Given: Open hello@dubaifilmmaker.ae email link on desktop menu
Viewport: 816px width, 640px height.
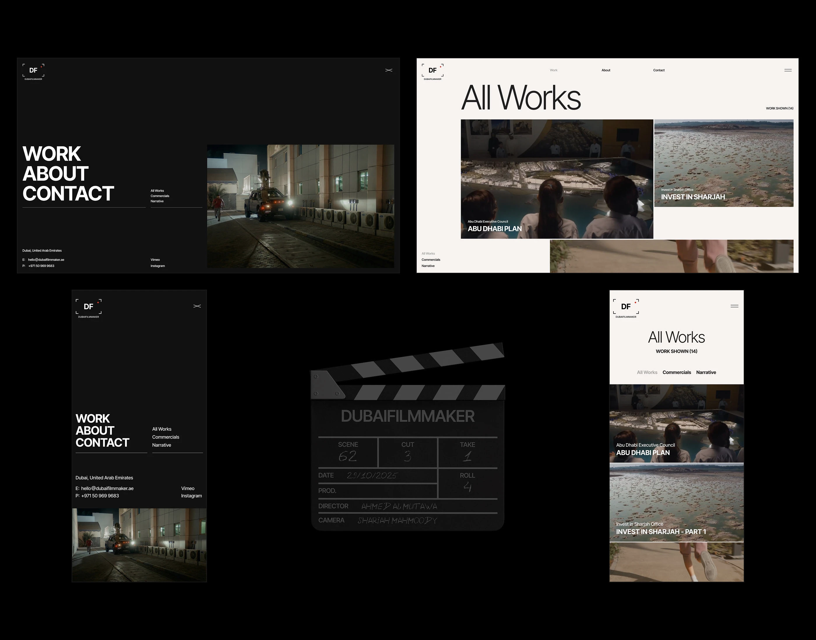Looking at the screenshot, I should (46, 260).
